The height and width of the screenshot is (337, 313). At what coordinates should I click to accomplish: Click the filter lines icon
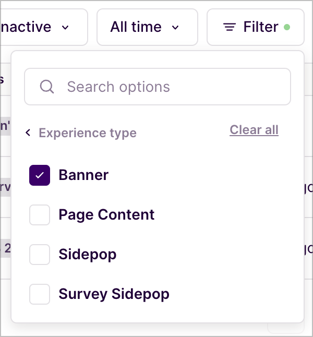pyautogui.click(x=230, y=27)
